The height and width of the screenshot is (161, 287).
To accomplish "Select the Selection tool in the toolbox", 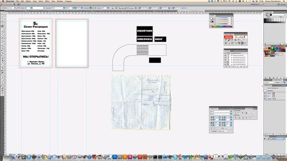I will pos(2,14).
